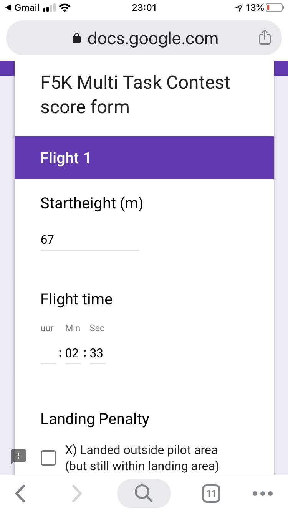
Task: Tap the share icon in address bar
Action: coord(264,38)
